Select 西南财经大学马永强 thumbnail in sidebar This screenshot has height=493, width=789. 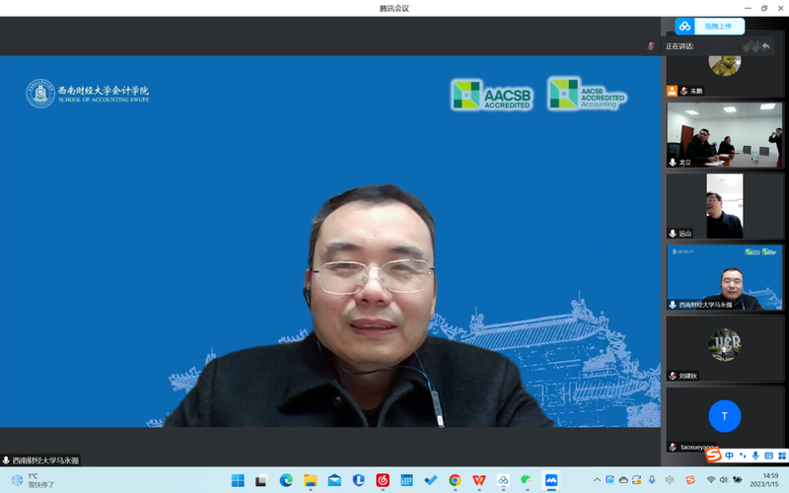click(725, 277)
